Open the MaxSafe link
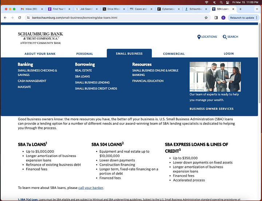The height and width of the screenshot is (201, 262). (x=24, y=87)
